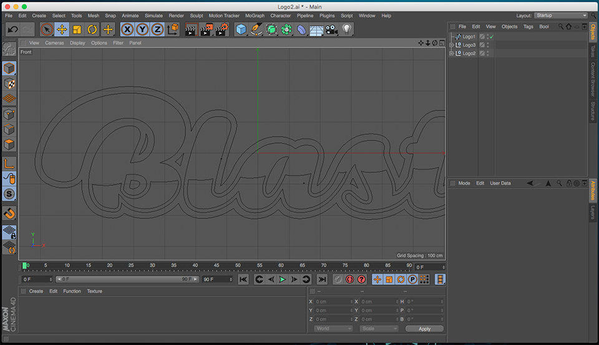
Task: Switch to the Content Browser tab
Action: [593, 79]
